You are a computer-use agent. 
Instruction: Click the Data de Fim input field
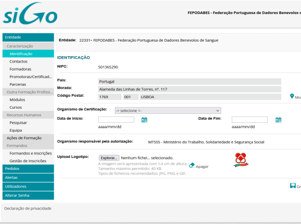(x=249, y=120)
